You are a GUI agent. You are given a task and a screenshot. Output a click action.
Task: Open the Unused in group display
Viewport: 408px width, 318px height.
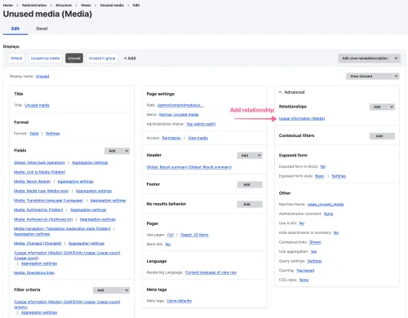click(102, 58)
